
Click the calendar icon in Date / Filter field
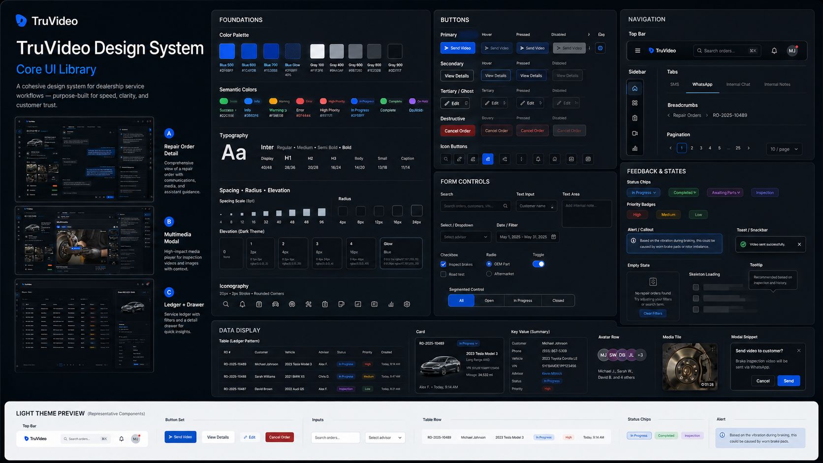pos(554,237)
